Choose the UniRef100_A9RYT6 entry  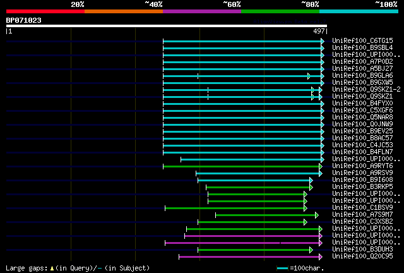click(x=362, y=166)
